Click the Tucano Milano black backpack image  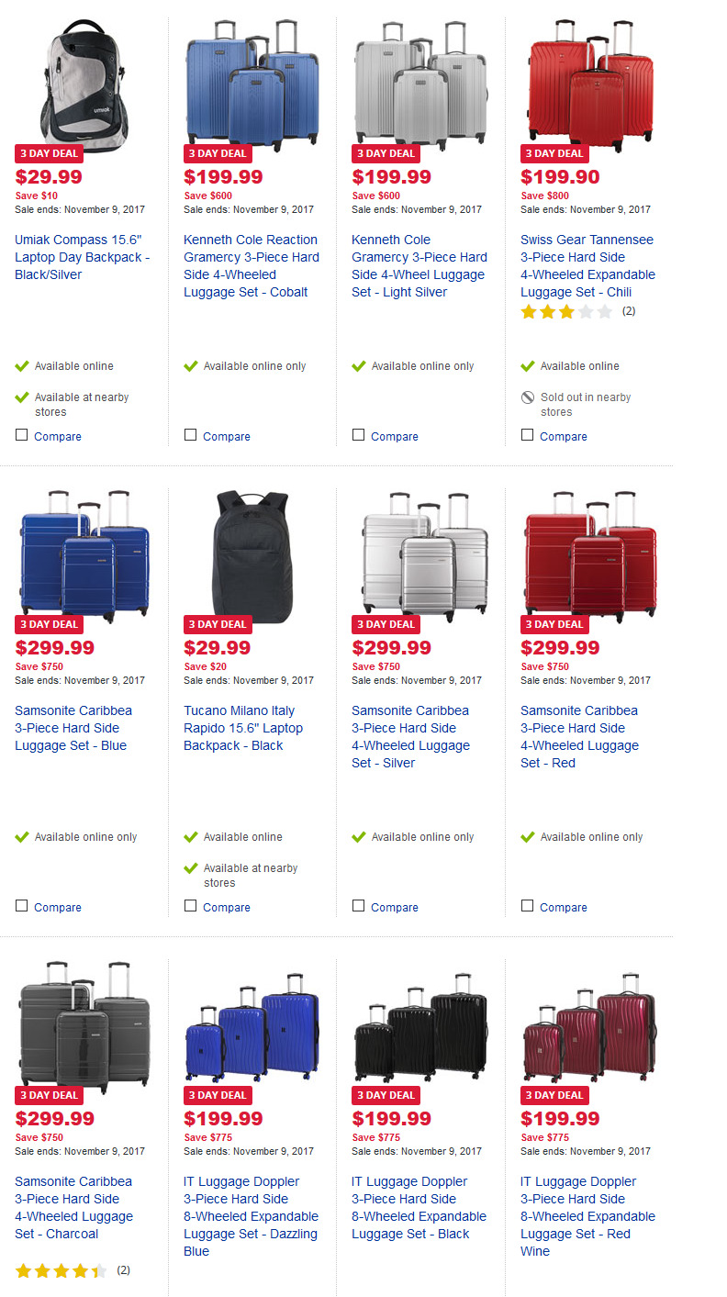coord(252,553)
